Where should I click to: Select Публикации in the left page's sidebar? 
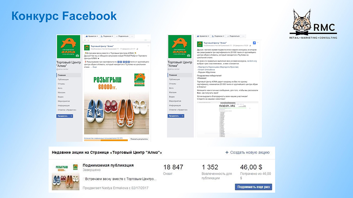pos(63,79)
